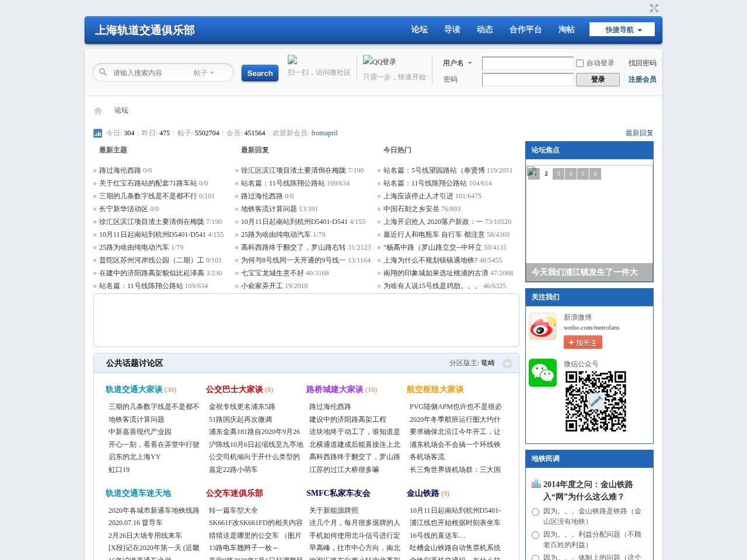Click the new member fromapril username
The height and width of the screenshot is (560, 747).
click(x=324, y=133)
